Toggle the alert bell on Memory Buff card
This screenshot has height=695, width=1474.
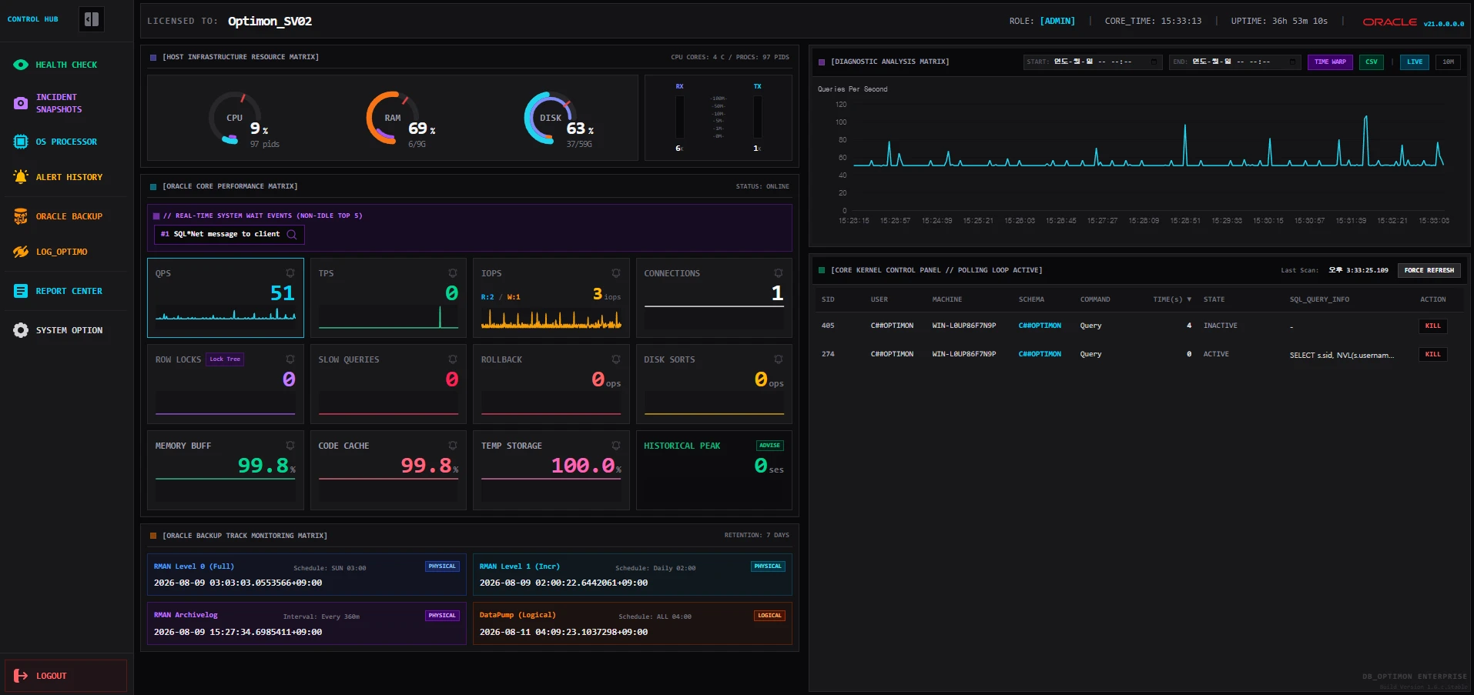click(290, 446)
